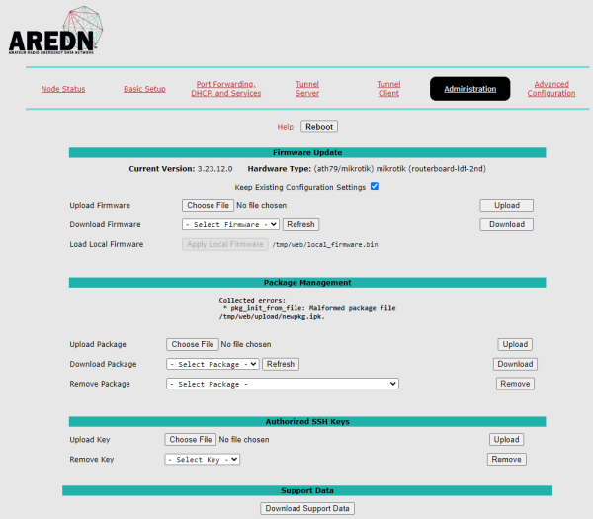Viewport: 593px width, 519px height.
Task: Choose File for Upload Key
Action: (191, 440)
